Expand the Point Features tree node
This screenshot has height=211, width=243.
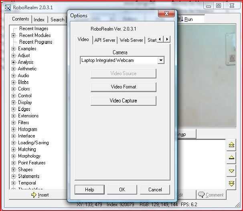[x=14, y=163]
